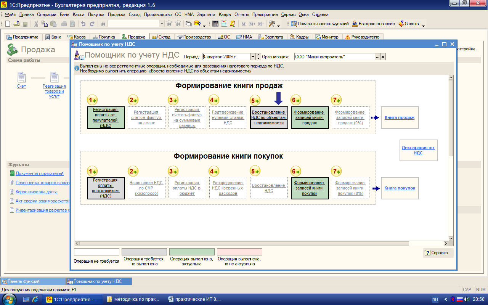
Task: Click Формирование записей книги покупок step
Action: pos(310,188)
